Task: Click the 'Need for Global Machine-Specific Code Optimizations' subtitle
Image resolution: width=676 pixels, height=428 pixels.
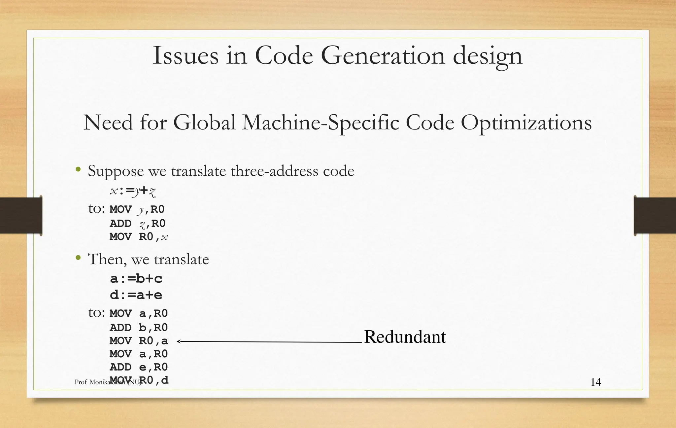Action: (337, 123)
